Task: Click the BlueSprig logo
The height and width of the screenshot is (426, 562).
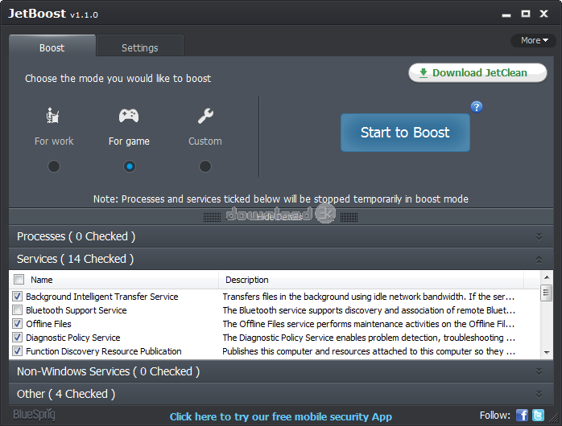Action: tap(34, 416)
